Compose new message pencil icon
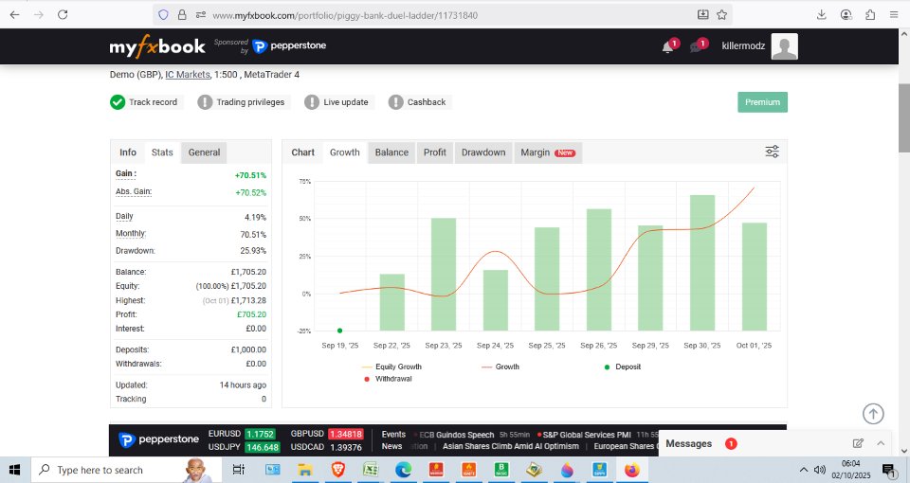The height and width of the screenshot is (483, 910). click(x=858, y=443)
